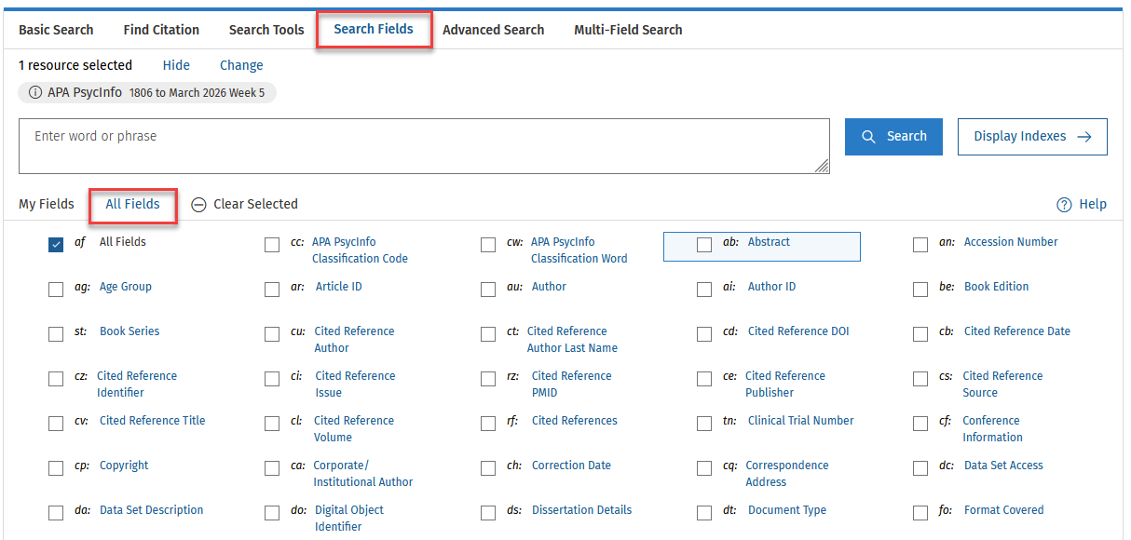
Task: Click in the search phrase text box
Action: click(419, 146)
